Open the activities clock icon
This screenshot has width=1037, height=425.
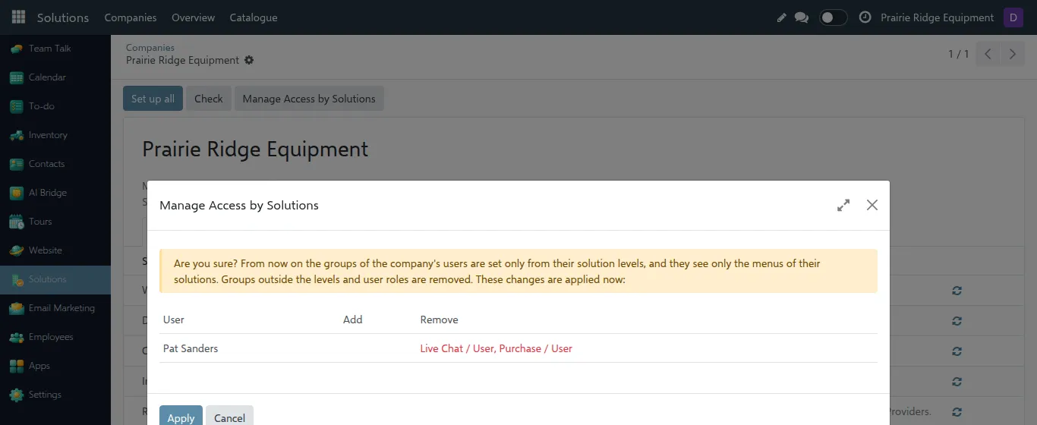click(865, 17)
